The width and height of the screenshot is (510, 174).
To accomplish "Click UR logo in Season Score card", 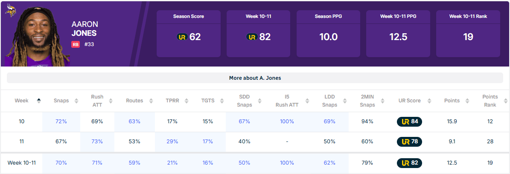I will (182, 37).
